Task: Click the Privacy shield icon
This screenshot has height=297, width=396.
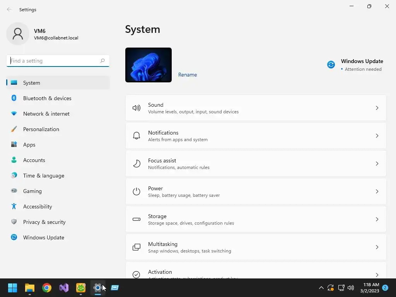Action: coord(14,222)
